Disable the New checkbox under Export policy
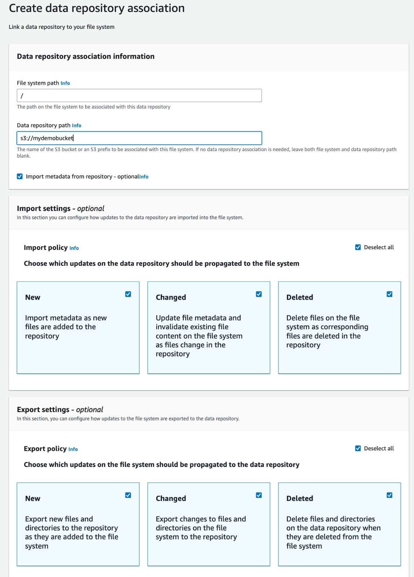 (128, 495)
